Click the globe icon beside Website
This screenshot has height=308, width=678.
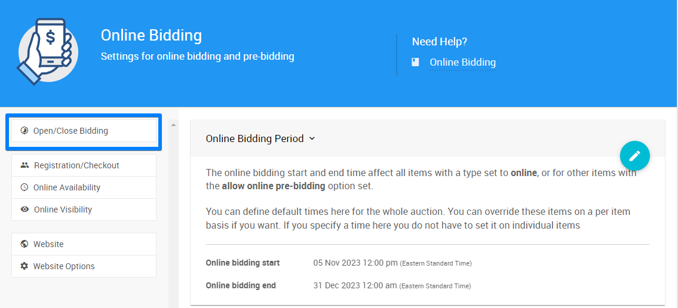tap(24, 244)
